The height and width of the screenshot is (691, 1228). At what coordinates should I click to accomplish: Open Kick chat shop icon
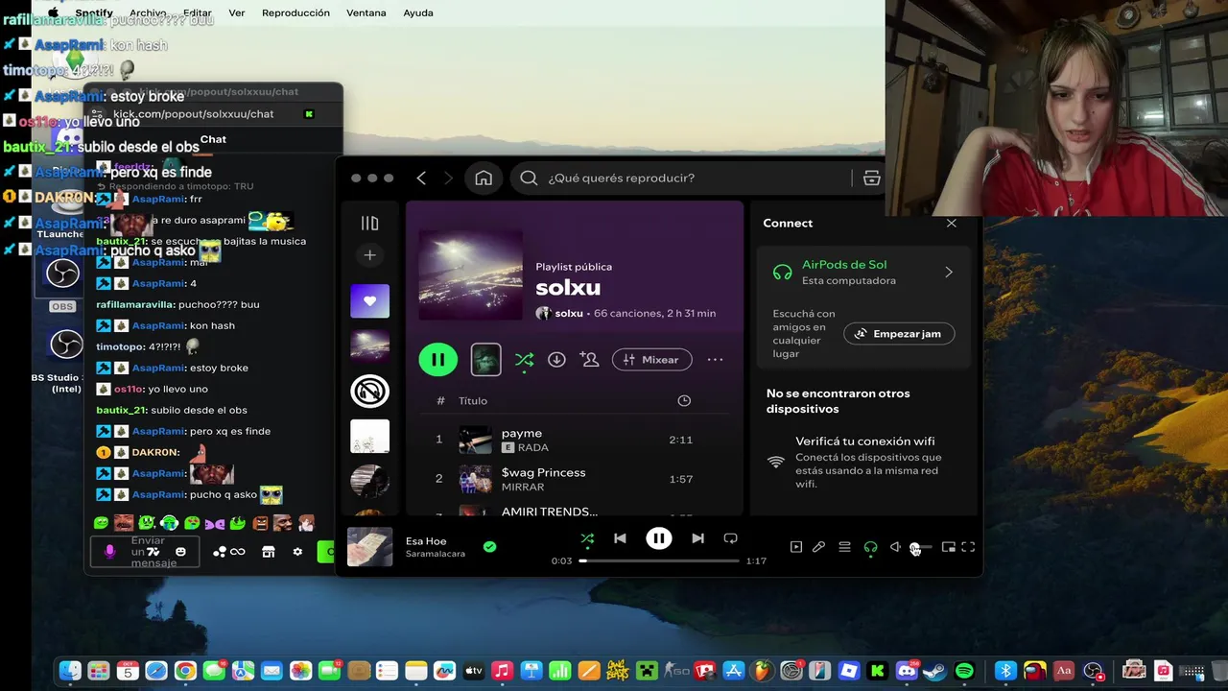[x=269, y=552]
